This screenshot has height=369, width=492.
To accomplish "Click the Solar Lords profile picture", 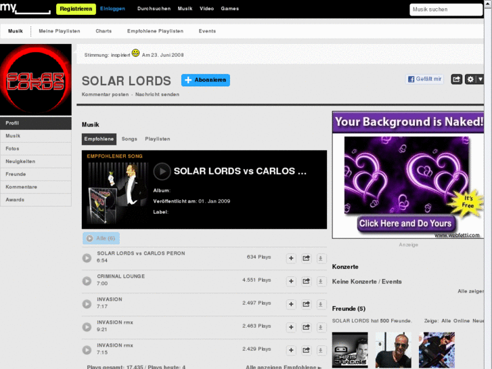I will 36,79.
